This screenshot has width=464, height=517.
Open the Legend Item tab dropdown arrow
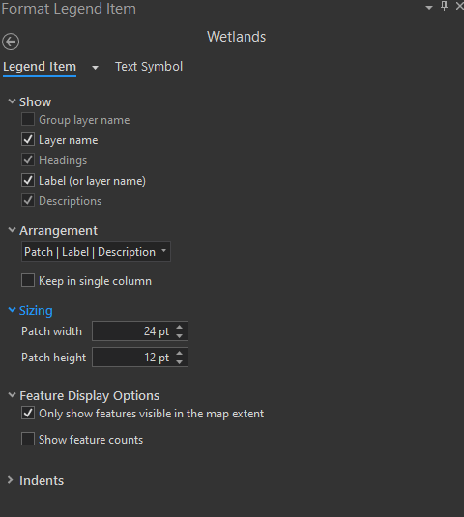[x=95, y=68]
